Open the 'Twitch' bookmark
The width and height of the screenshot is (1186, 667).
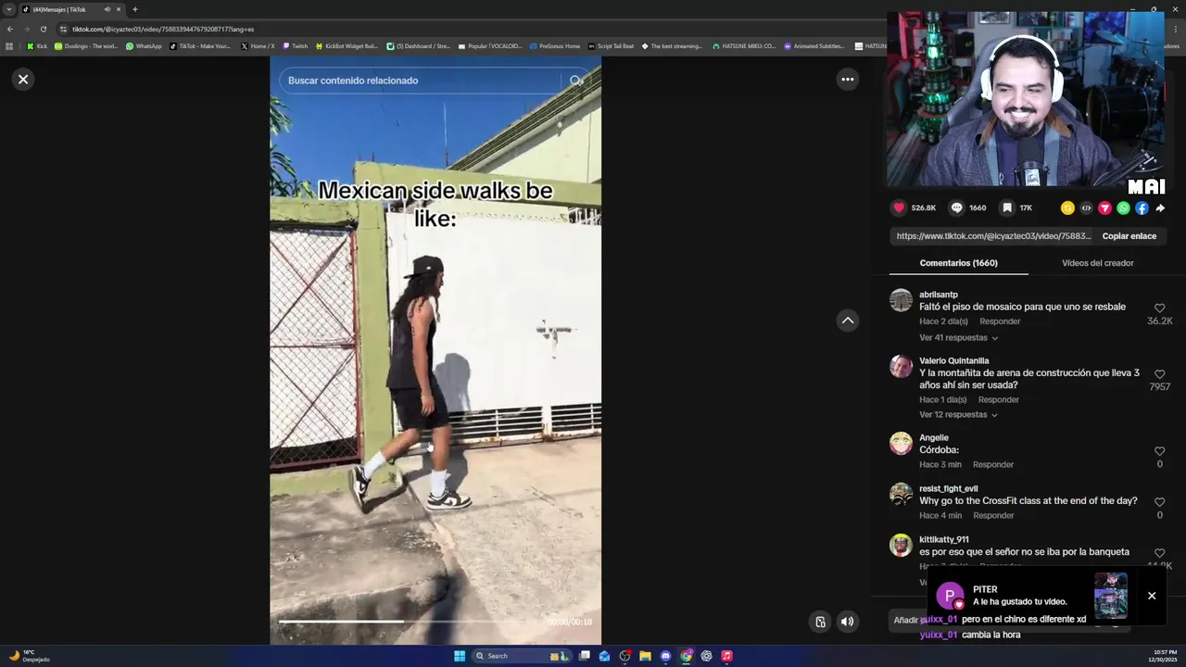[x=296, y=46]
